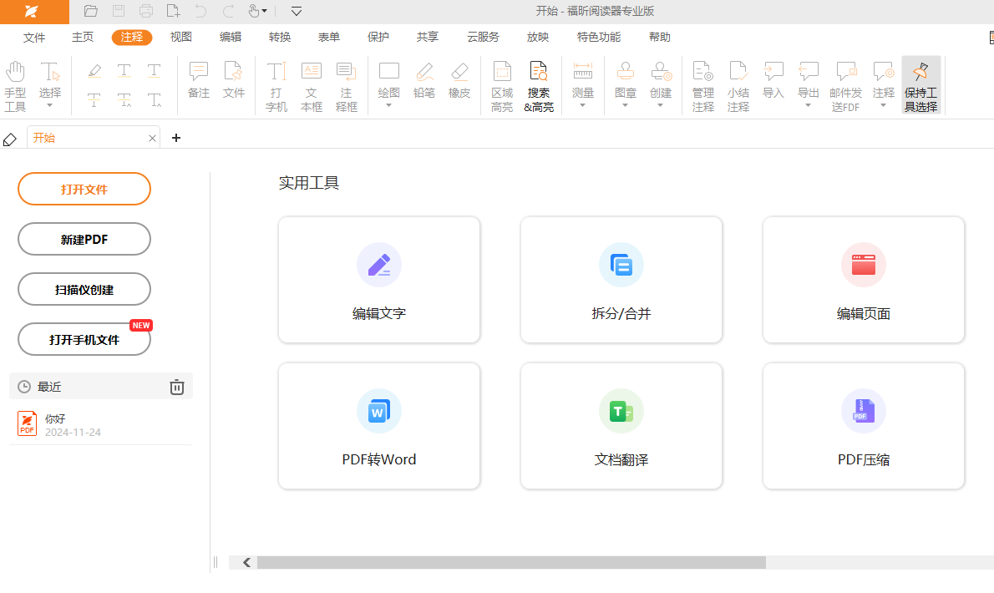This screenshot has height=593, width=994.
Task: Open the quick access toolbar customize arrow
Action: point(297,11)
